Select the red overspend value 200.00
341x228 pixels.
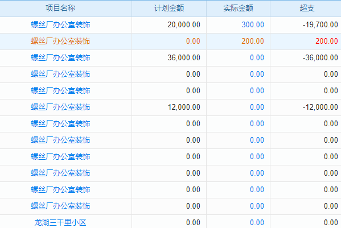pyautogui.click(x=327, y=42)
